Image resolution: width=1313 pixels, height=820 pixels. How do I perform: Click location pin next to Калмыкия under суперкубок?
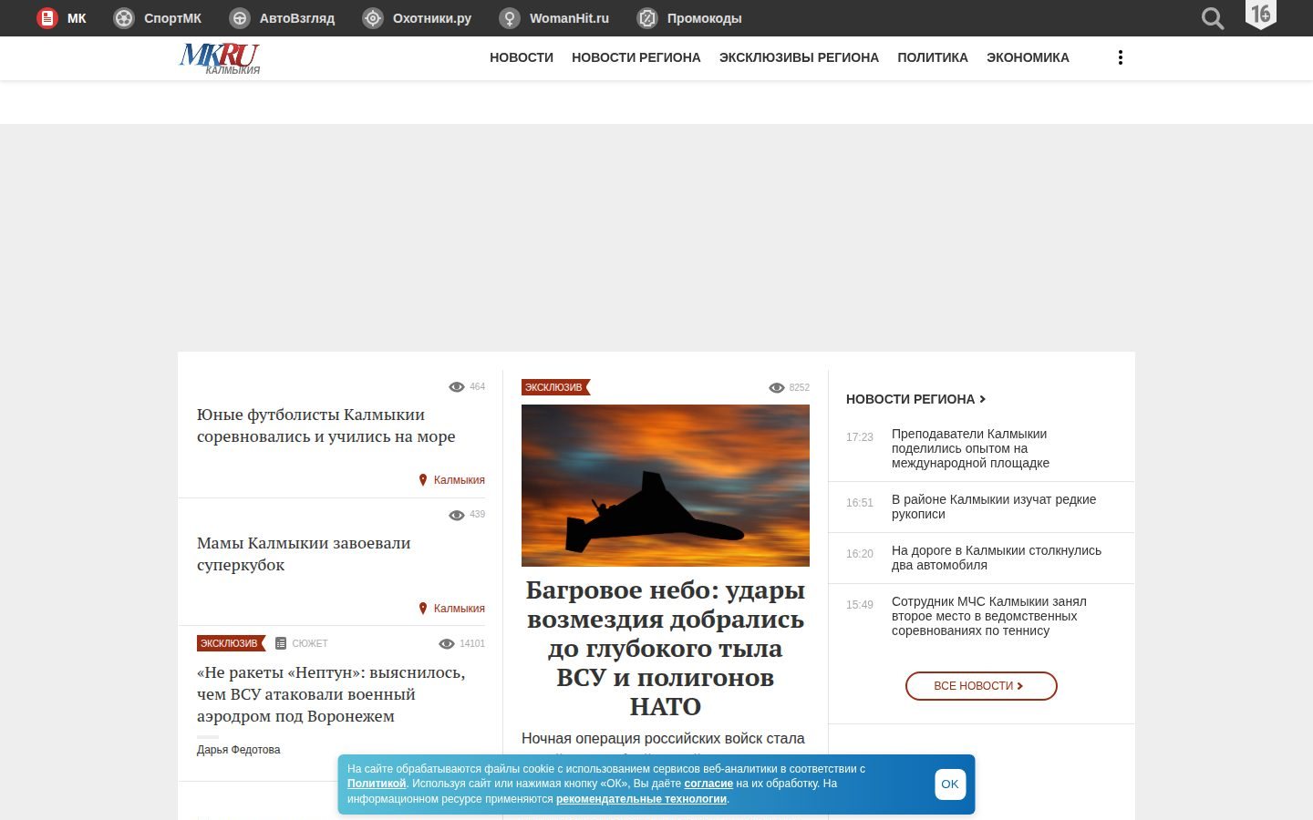click(423, 609)
